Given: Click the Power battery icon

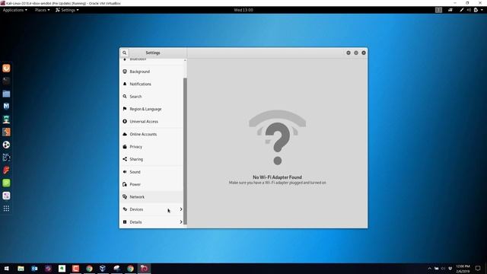Looking at the screenshot, I should [125, 184].
